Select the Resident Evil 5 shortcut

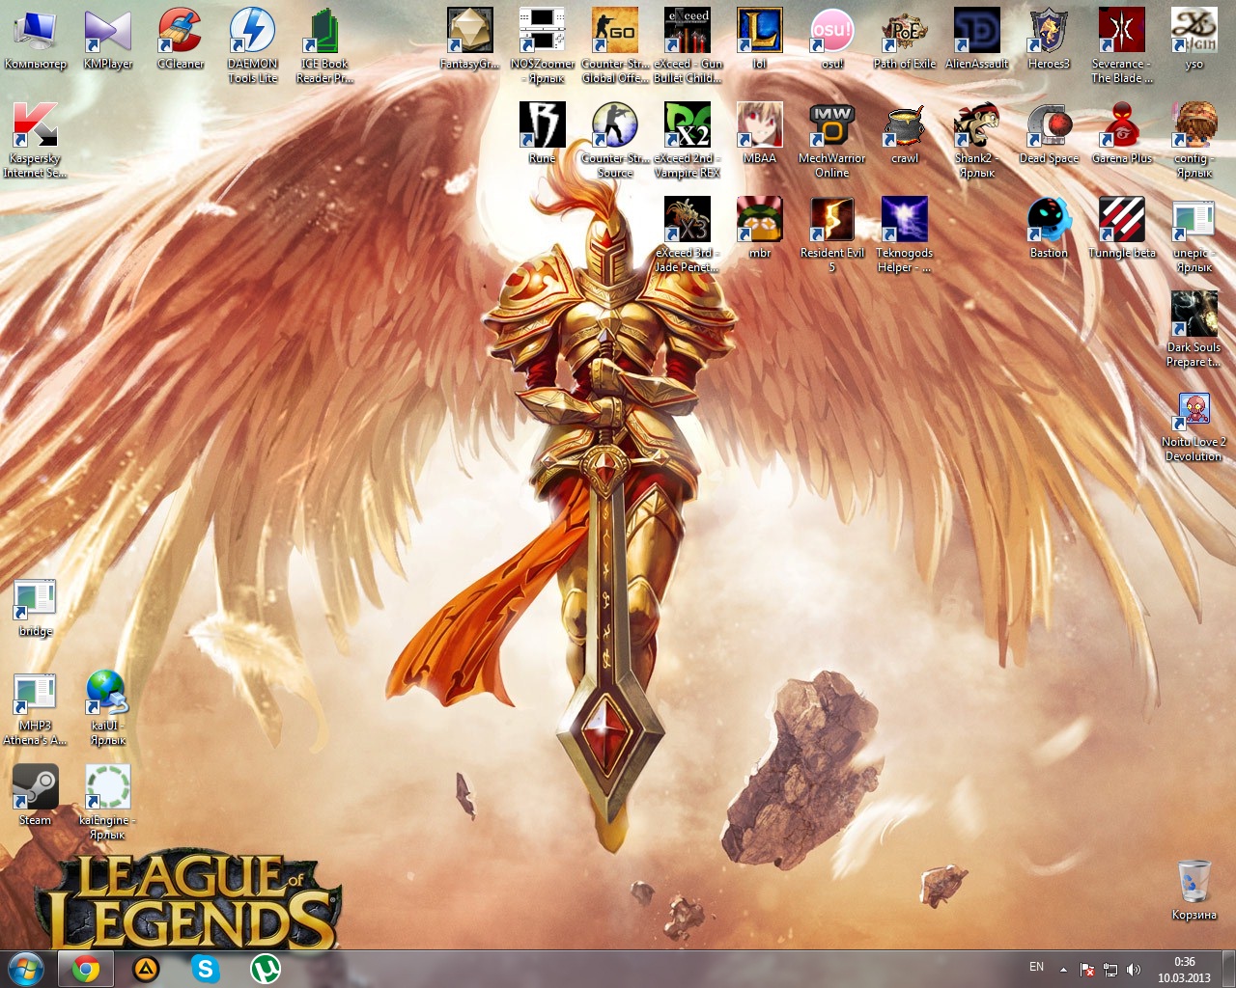[832, 234]
